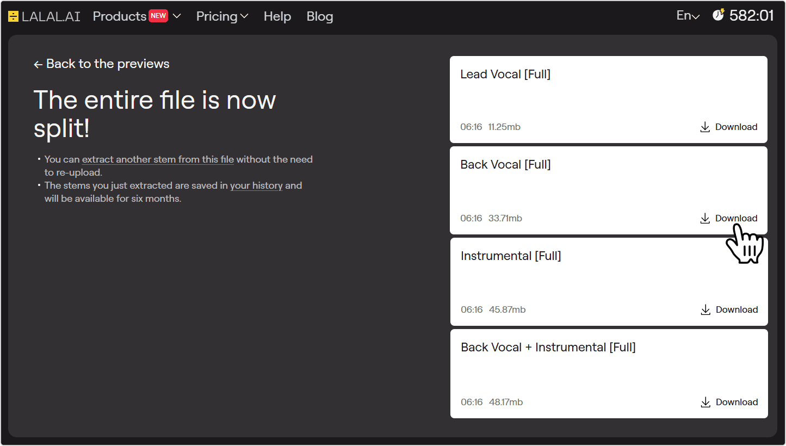Click the back arrow next to previews
The height and width of the screenshot is (446, 786).
coord(38,65)
